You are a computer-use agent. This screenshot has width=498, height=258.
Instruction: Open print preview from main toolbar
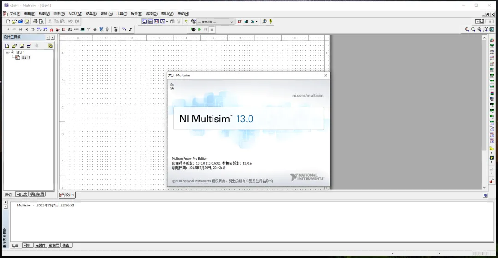41,22
